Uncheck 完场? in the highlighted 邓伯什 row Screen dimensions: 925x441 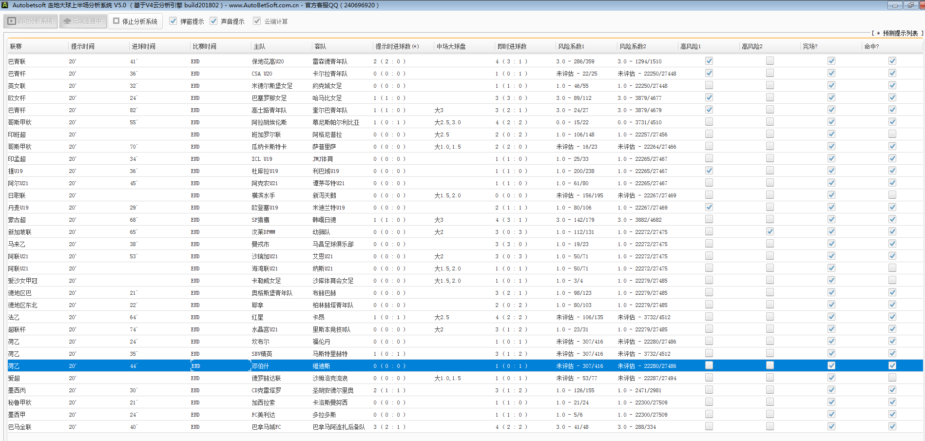831,365
